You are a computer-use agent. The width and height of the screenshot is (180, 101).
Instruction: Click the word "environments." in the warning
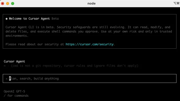tap(17, 36)
